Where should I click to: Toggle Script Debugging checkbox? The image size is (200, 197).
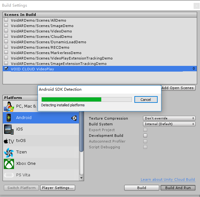[145, 147]
